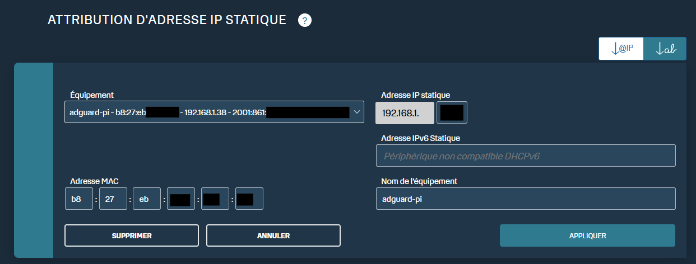Viewport: 696px width, 264px height.
Task: Click the static IP last octet field
Action: pyautogui.click(x=452, y=112)
